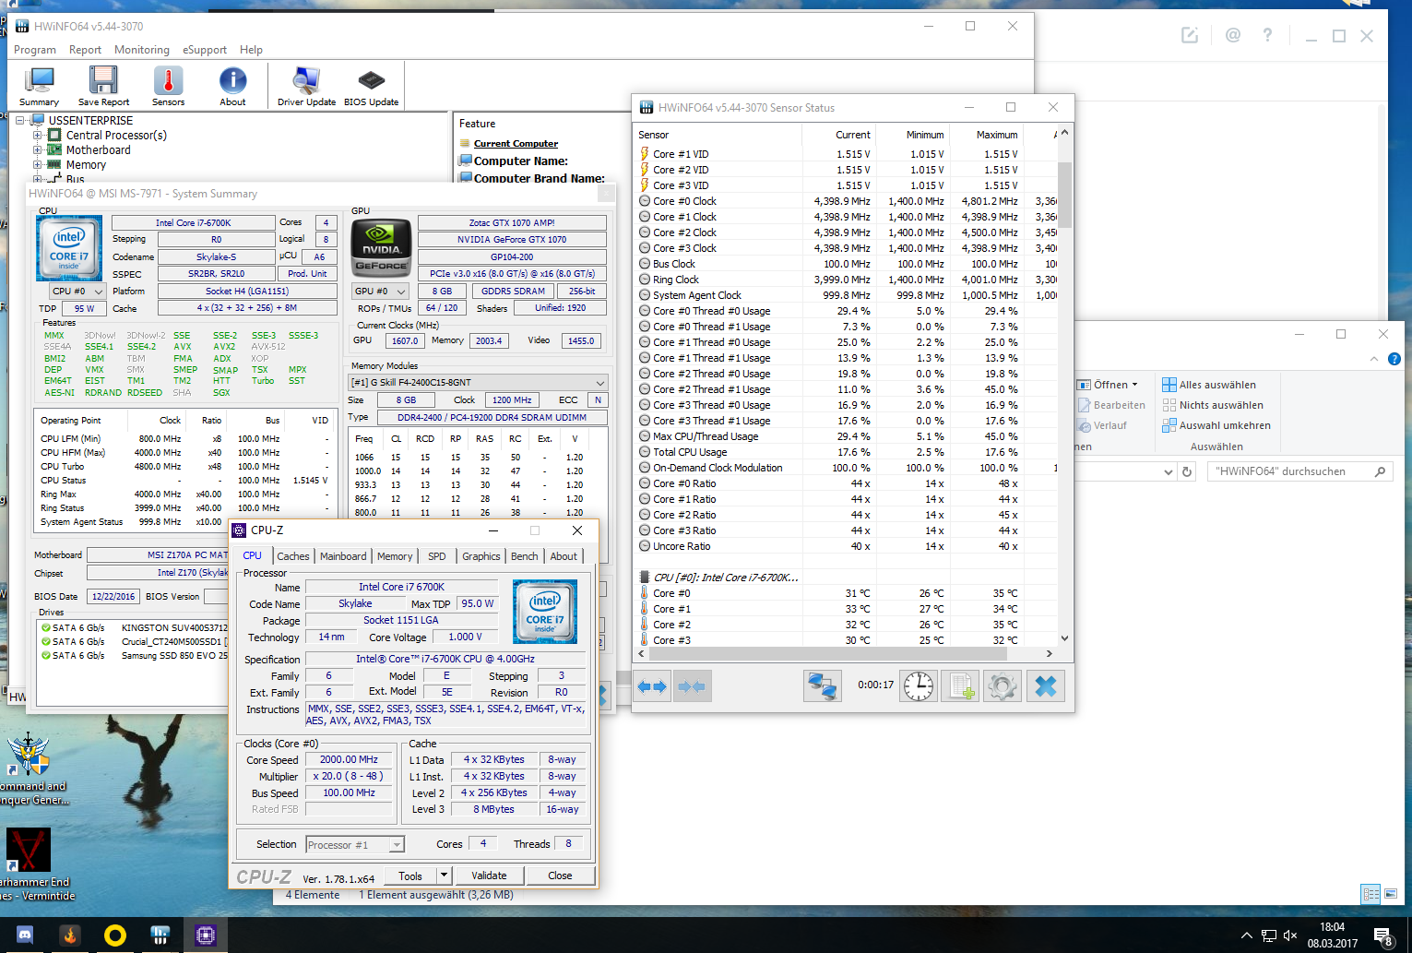Image resolution: width=1412 pixels, height=953 pixels.
Task: Click the network computers icon in sensor toolbar
Action: pyautogui.click(x=822, y=685)
